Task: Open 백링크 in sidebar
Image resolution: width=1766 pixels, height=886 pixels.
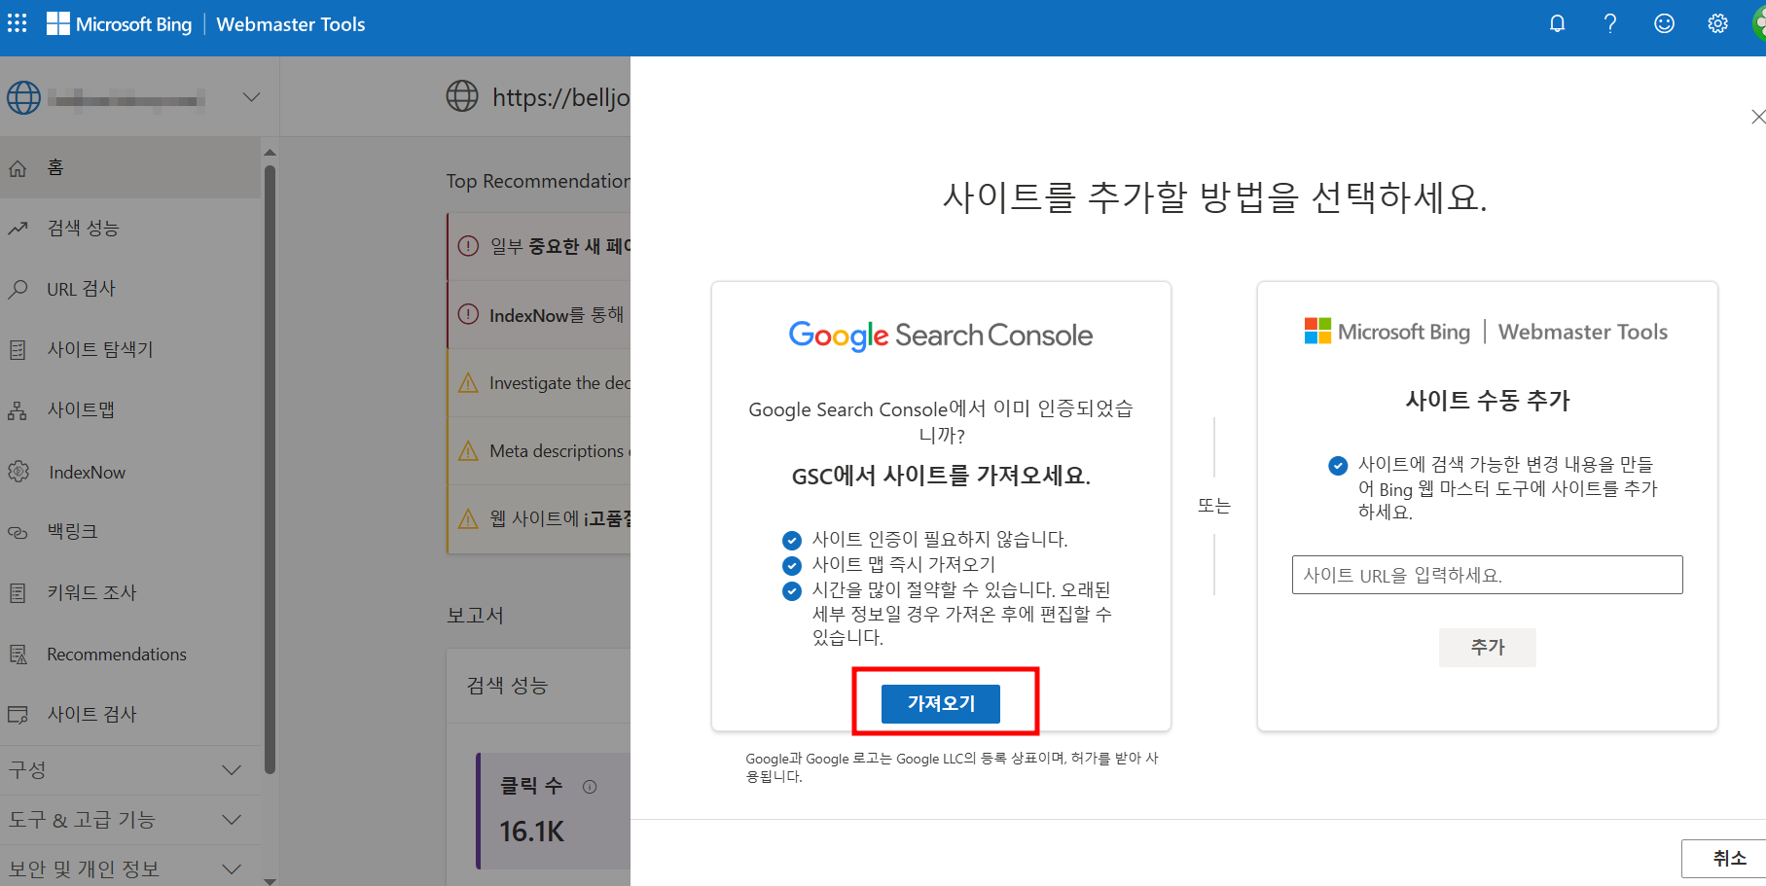Action: 130,532
